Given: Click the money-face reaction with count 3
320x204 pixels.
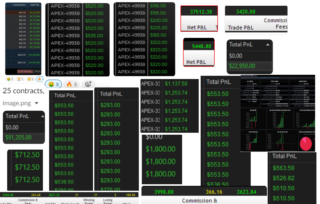Looking at the screenshot, I should (x=54, y=85).
